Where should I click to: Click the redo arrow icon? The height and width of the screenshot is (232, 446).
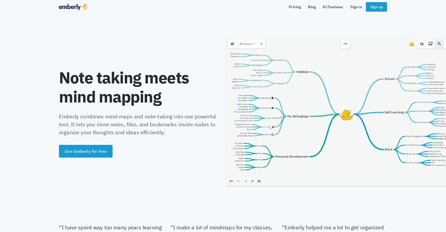238,181
